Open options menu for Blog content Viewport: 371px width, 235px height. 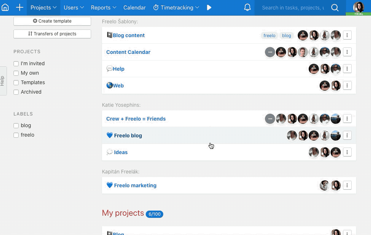click(347, 35)
